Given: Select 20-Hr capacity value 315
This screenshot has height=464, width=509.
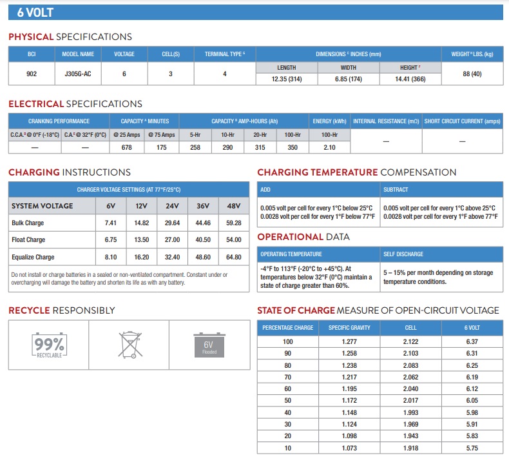Looking at the screenshot, I should tap(260, 147).
